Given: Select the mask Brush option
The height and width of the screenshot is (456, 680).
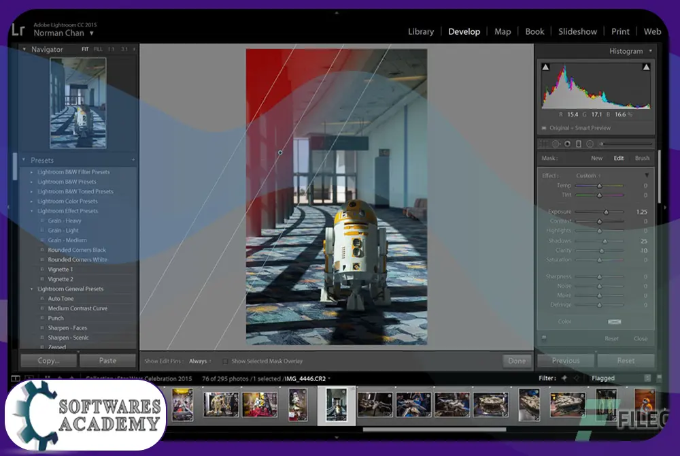Looking at the screenshot, I should [x=643, y=159].
